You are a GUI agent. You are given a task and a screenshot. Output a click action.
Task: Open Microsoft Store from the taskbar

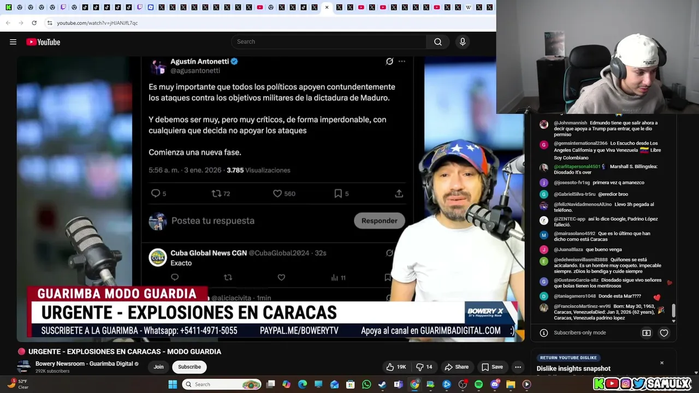pos(351,384)
